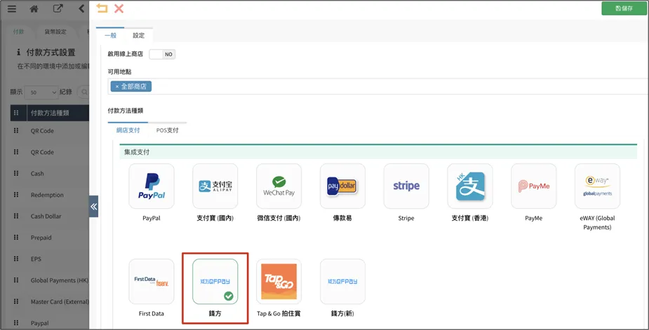
Task: Click the 集成支付 section header
Action: 378,152
